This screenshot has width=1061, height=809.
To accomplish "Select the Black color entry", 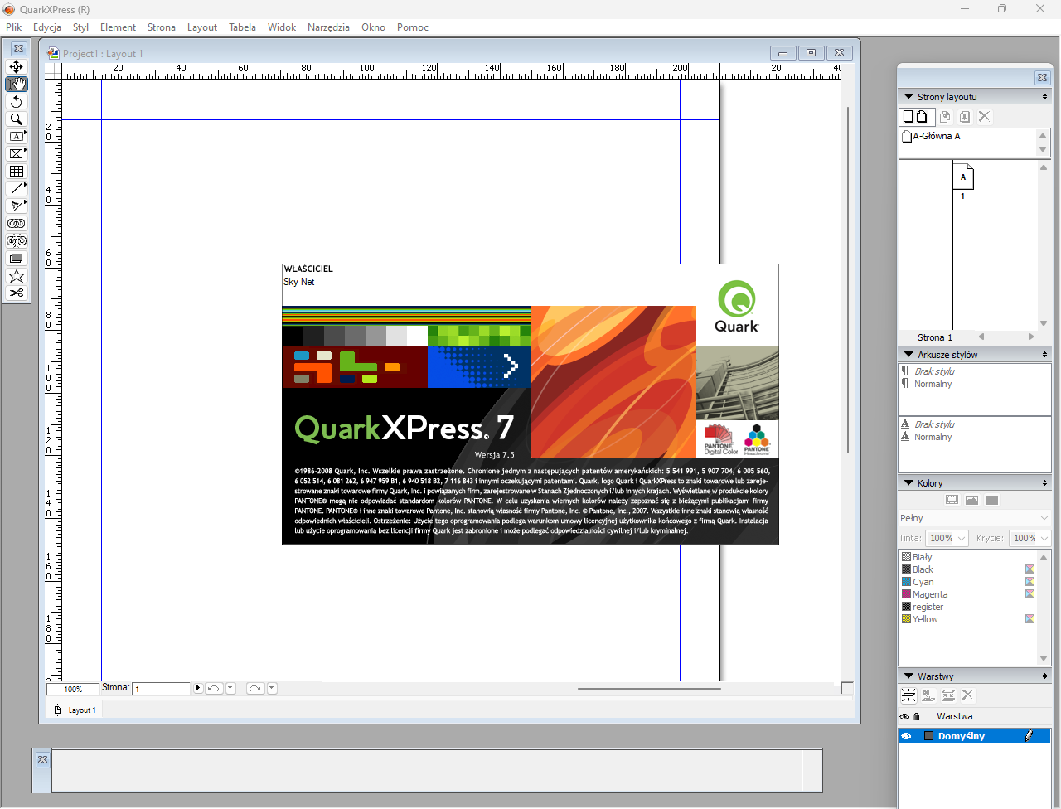I will coord(968,569).
